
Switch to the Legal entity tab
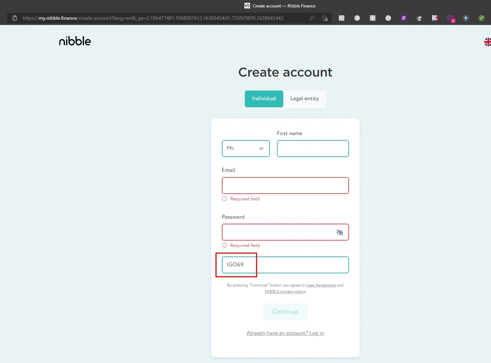[304, 99]
